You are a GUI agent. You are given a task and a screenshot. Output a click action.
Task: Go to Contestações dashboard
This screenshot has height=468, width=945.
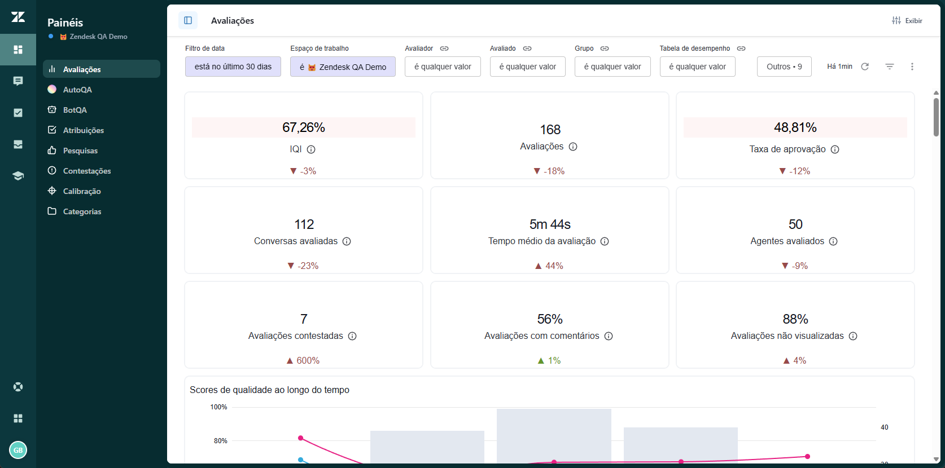[102, 170]
